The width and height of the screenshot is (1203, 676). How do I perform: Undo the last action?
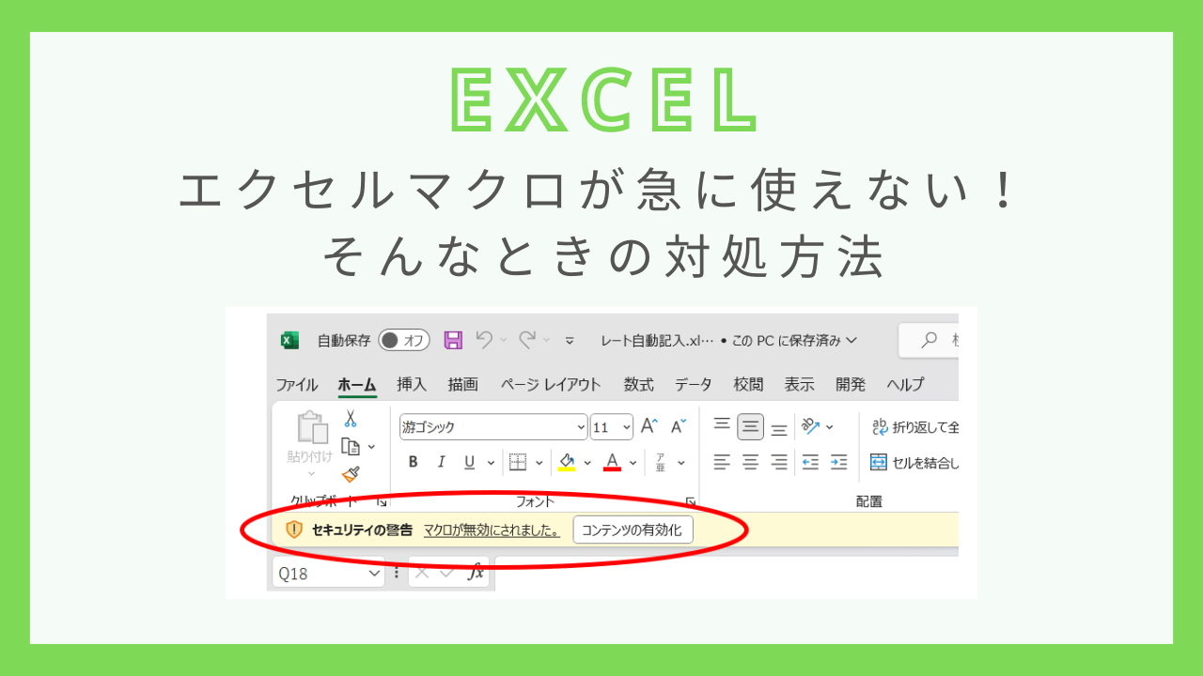(x=483, y=340)
